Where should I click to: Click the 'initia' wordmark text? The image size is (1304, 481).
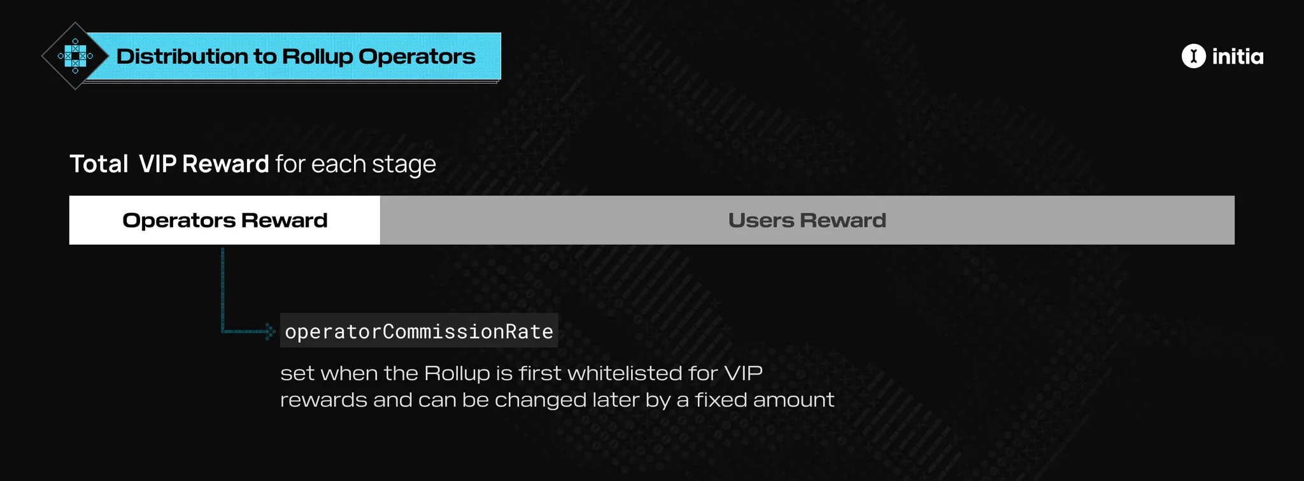(x=1237, y=57)
